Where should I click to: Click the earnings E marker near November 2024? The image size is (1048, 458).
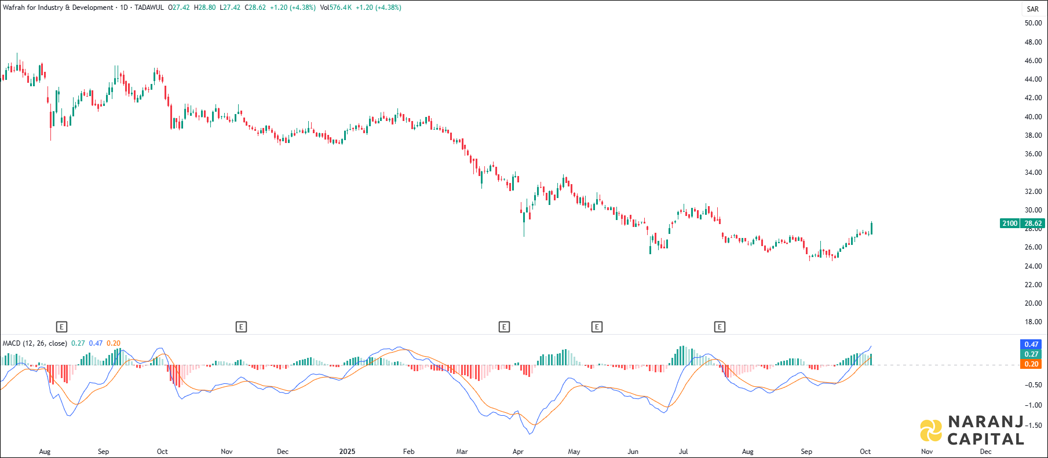[x=241, y=327]
